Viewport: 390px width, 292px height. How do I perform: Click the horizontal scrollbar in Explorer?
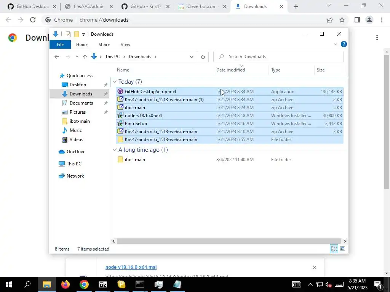[x=229, y=241]
